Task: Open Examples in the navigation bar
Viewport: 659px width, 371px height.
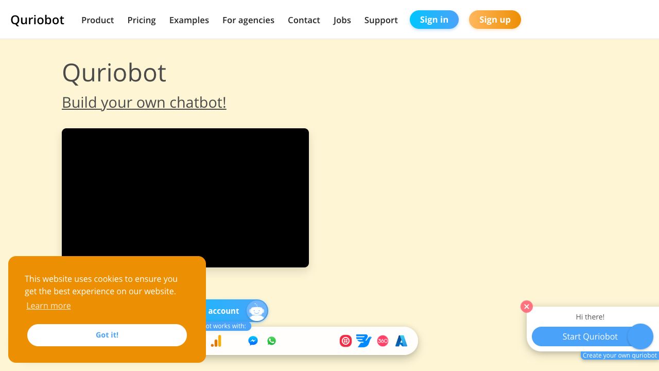Action: point(189,20)
